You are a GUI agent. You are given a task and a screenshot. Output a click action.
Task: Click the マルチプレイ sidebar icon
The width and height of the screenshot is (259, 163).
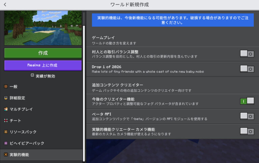point(6,109)
